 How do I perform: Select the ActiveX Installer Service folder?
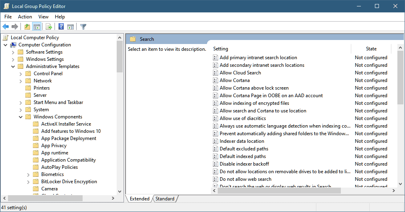coord(66,124)
